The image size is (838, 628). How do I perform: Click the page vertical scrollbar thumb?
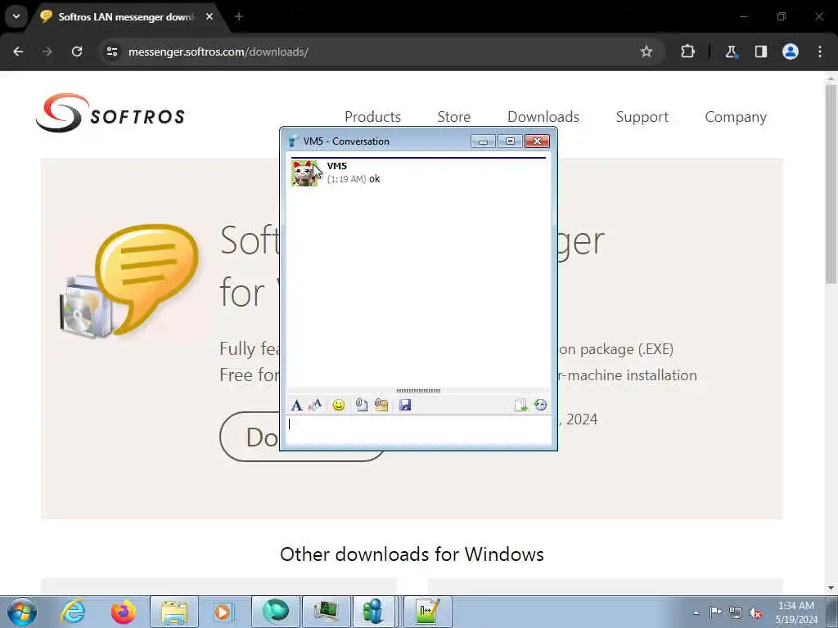(831, 184)
